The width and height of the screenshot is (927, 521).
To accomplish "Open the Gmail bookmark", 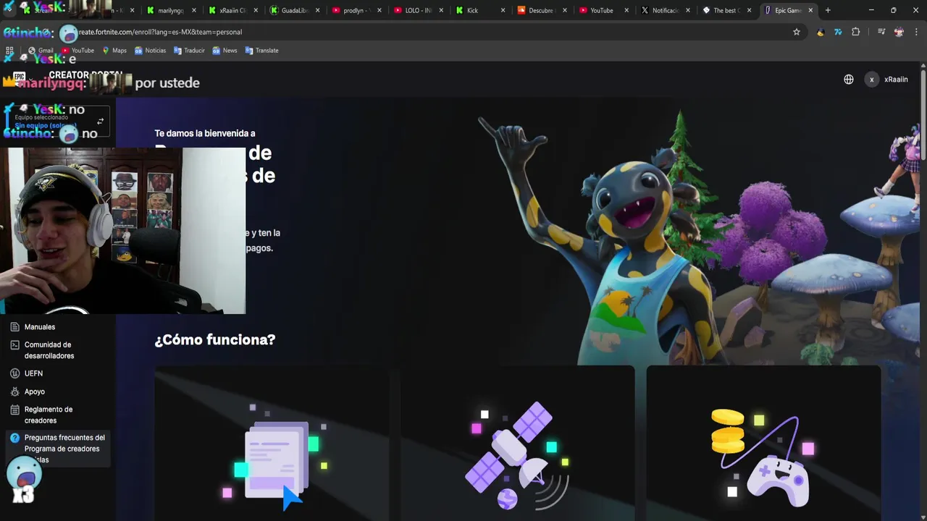I will pyautogui.click(x=41, y=51).
